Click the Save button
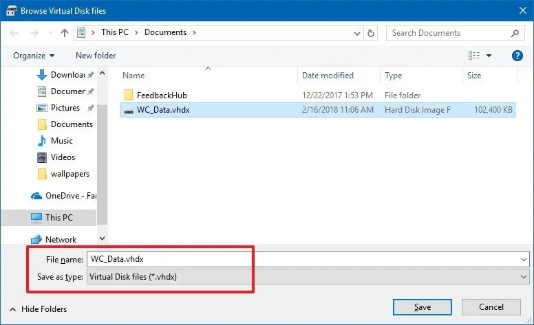 (423, 307)
